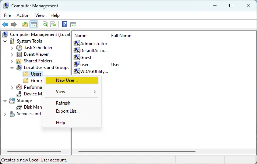Expand the Event Viewer node
Screen dimensions: 257x164
[12, 55]
